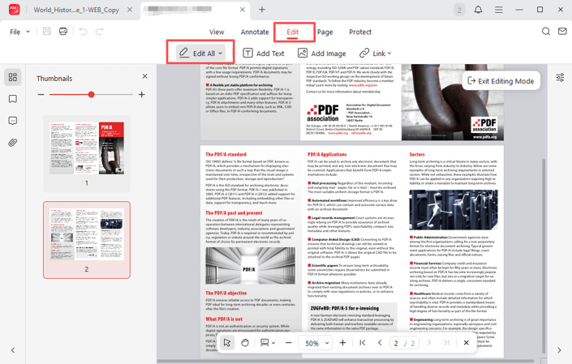572x364 pixels.
Task: Click 'PDF/A Applications' heading
Action: tap(327, 155)
